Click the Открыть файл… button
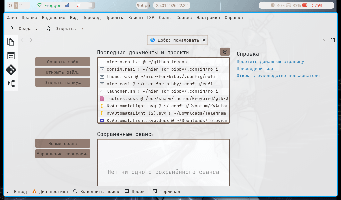 point(63,72)
